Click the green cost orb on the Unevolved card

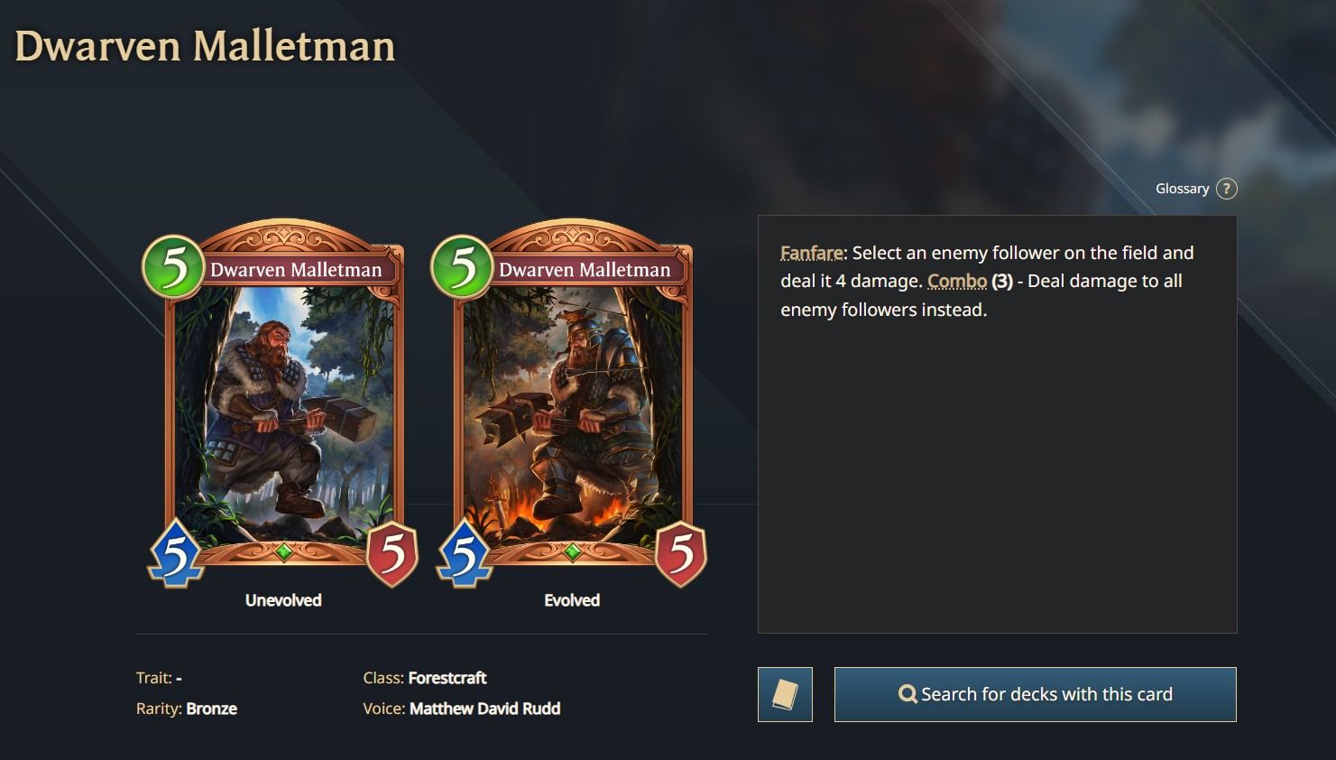(x=173, y=266)
